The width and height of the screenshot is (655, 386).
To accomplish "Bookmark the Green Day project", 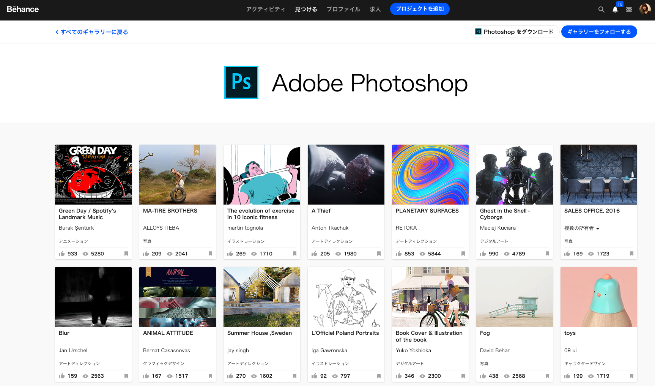I will coord(126,254).
